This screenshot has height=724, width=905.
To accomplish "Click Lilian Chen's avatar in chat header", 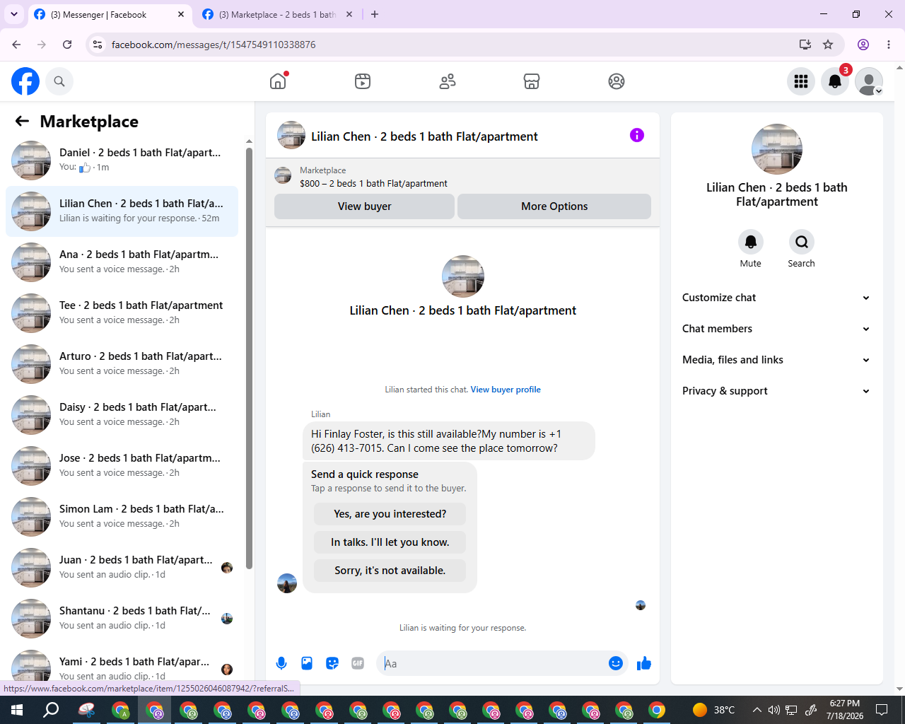I will point(291,135).
